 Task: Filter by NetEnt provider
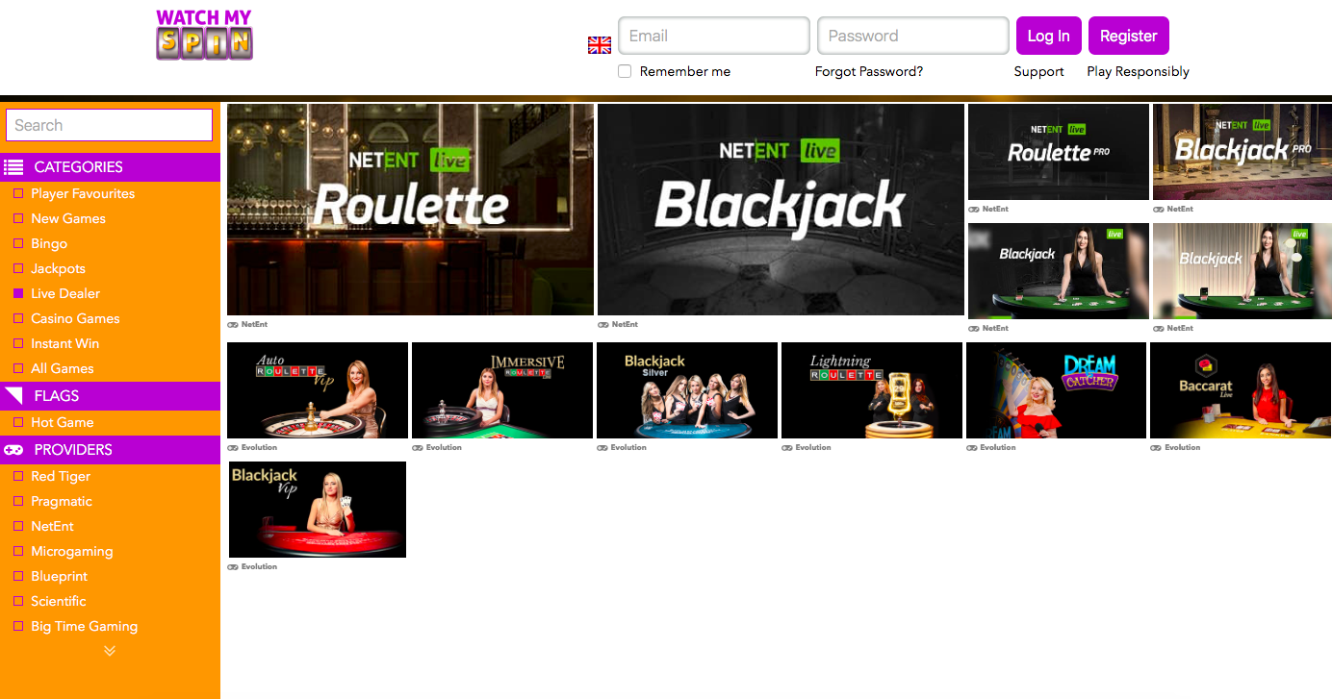[18, 526]
